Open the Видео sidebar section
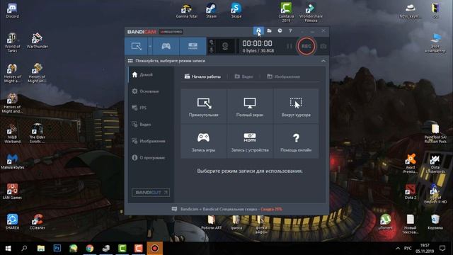This screenshot has height=255, width=453. (151, 125)
